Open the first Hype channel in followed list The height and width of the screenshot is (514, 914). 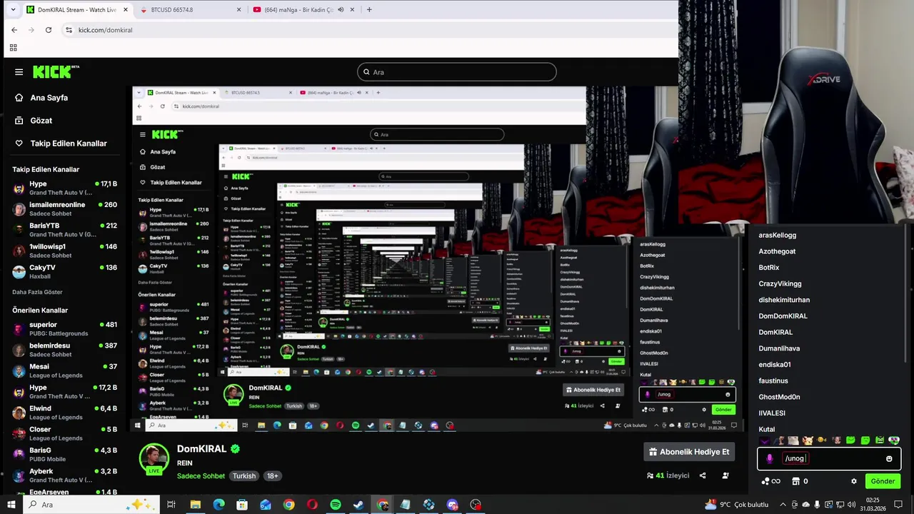[x=64, y=188]
